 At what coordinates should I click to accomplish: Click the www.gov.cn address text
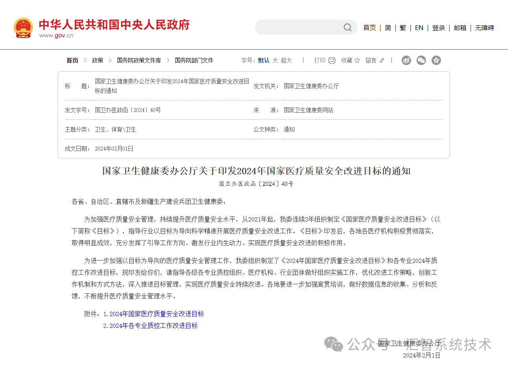(x=56, y=35)
